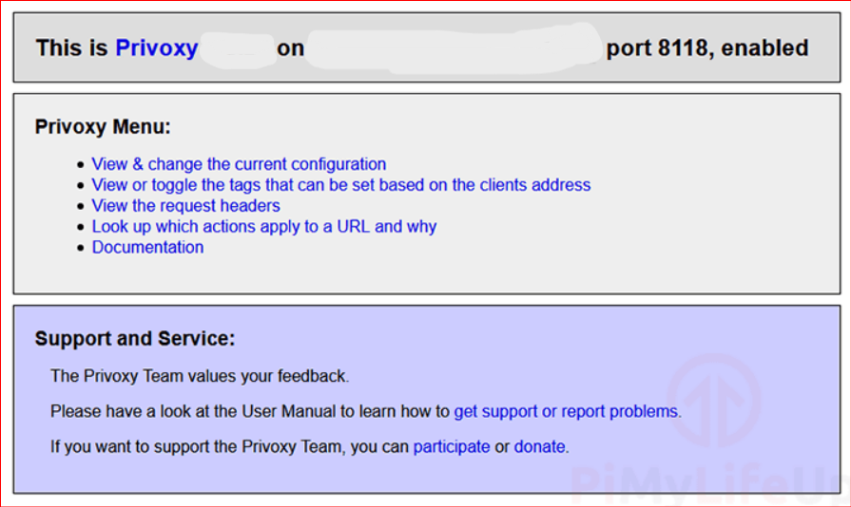Click the "port 8118, enabled" status text
Screen dimensions: 851x507
click(x=707, y=48)
